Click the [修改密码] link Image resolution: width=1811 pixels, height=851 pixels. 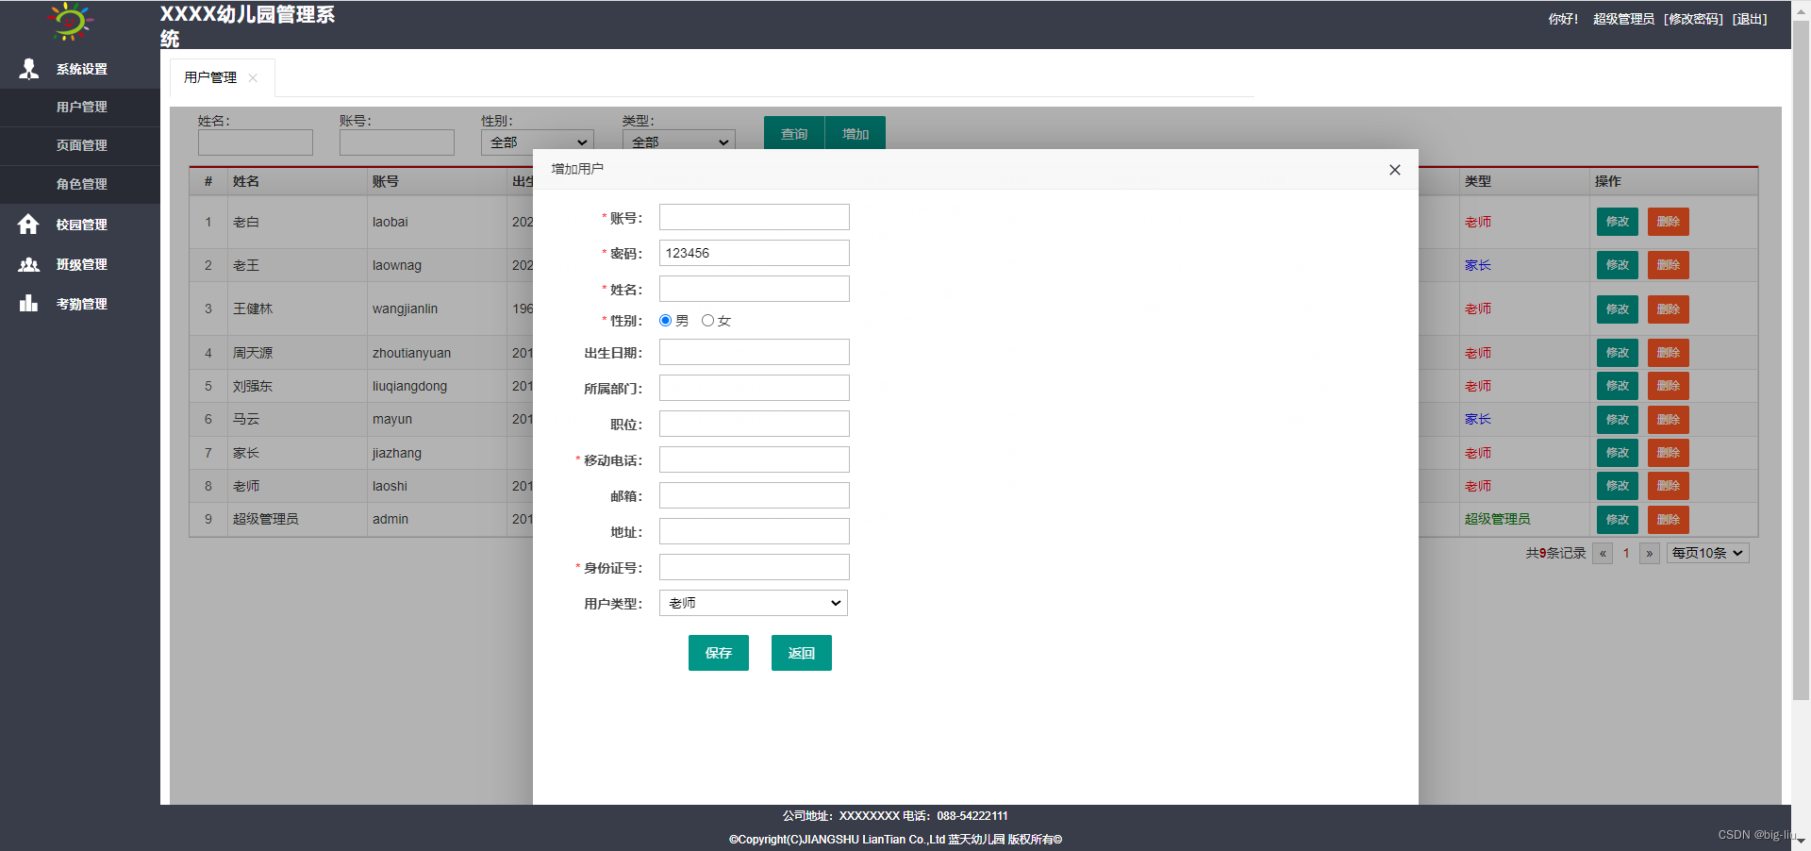click(1693, 19)
